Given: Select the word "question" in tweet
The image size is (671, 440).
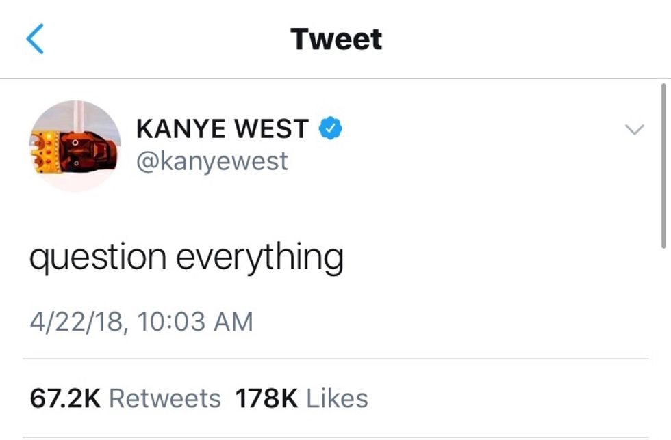Looking at the screenshot, I should point(98,258).
